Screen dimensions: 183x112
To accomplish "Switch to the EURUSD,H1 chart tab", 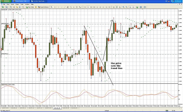I will click(x=14, y=108).
